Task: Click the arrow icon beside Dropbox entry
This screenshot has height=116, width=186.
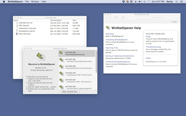Action: (62, 67)
